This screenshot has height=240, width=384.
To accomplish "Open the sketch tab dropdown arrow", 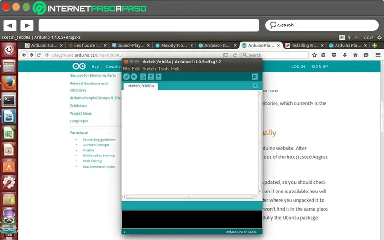I will [255, 86].
